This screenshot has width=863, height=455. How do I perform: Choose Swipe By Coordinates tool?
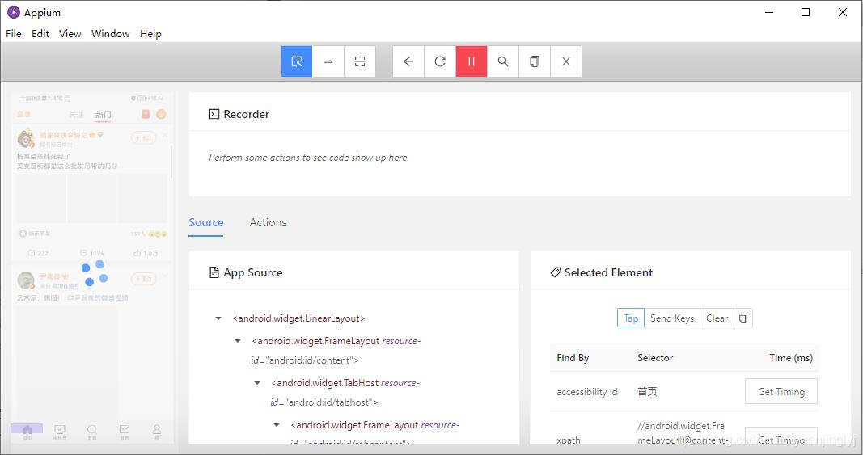coord(328,61)
